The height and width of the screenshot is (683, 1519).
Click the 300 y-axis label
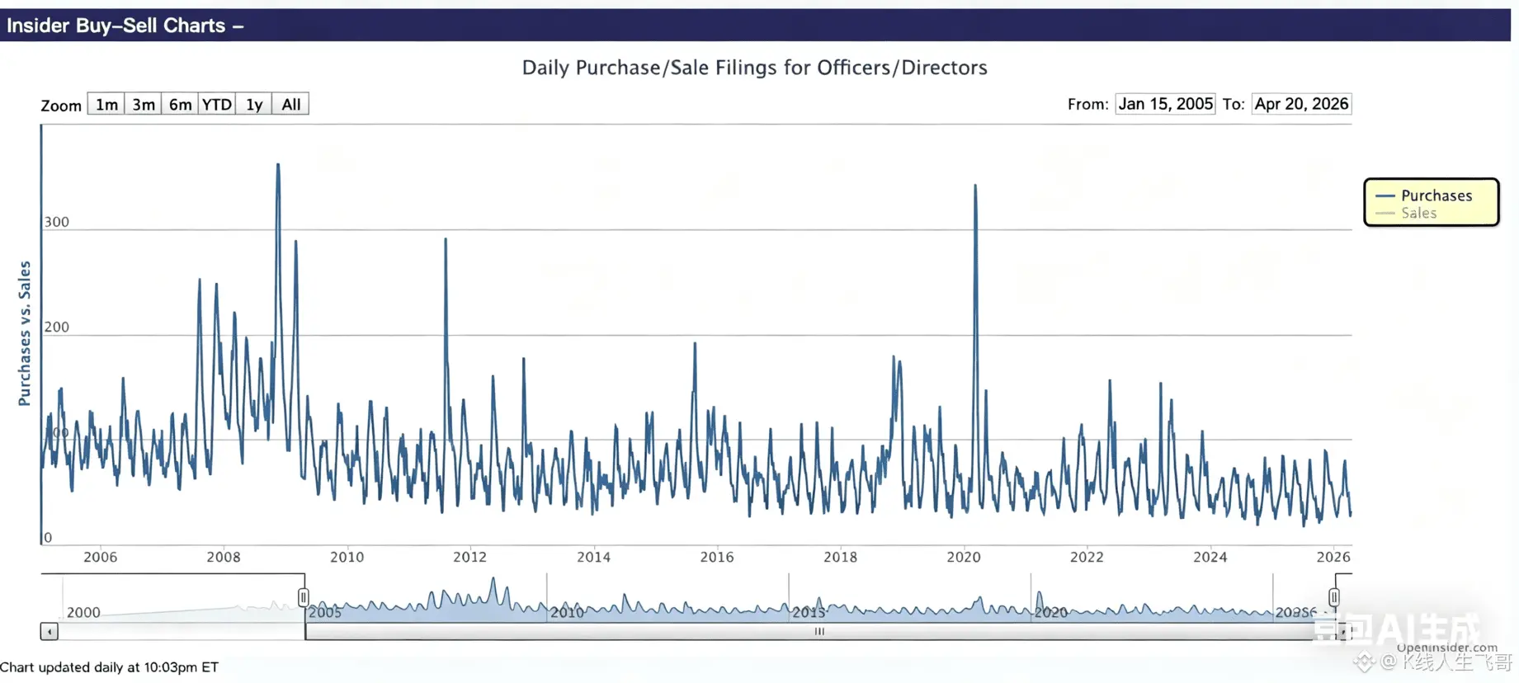click(57, 222)
